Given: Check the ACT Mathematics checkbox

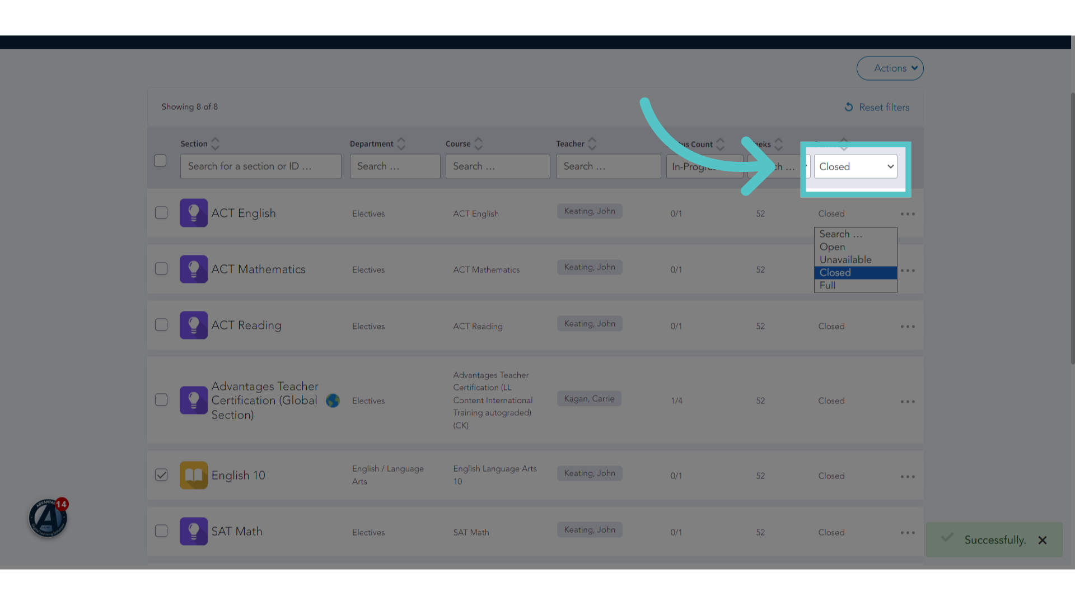Looking at the screenshot, I should pyautogui.click(x=161, y=269).
